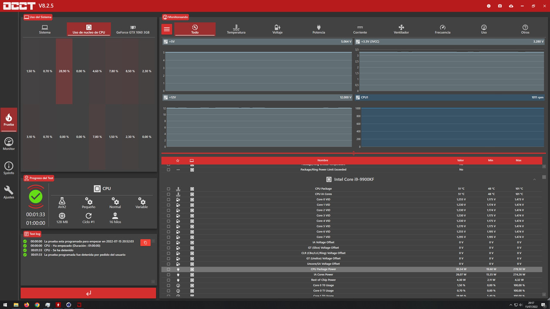The height and width of the screenshot is (309, 550).
Task: Open SysInfo from the left sidebar
Action: pos(9,168)
